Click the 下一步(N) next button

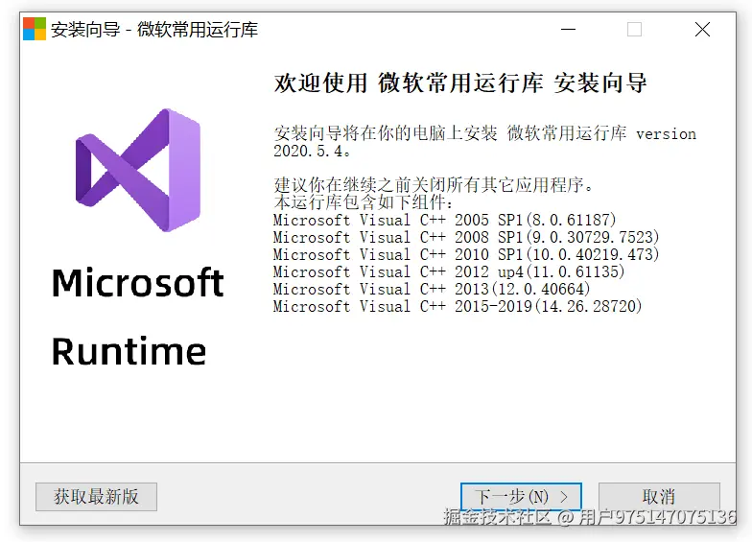point(521,497)
